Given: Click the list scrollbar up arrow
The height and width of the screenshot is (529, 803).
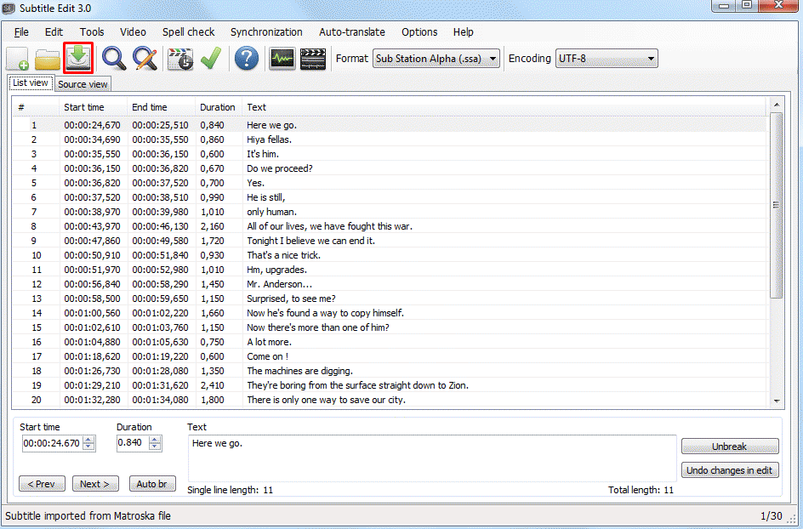Looking at the screenshot, I should pyautogui.click(x=777, y=105).
